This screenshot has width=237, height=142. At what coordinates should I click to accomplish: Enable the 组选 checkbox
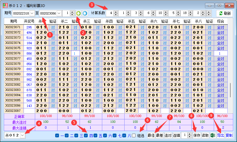(134, 135)
